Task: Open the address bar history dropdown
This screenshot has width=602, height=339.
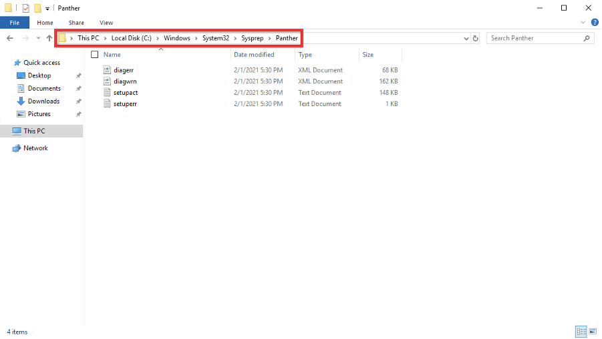Action: [x=466, y=38]
